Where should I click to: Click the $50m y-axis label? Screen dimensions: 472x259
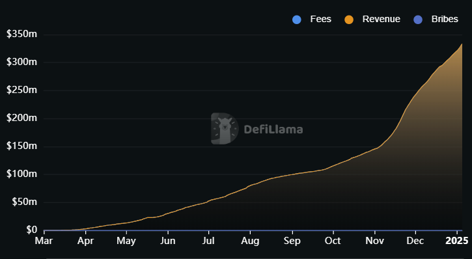tap(24, 202)
